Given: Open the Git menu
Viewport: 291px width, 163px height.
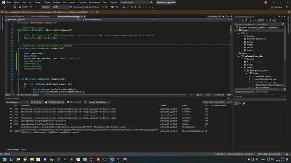Looking at the screenshot, I should coord(30,2).
